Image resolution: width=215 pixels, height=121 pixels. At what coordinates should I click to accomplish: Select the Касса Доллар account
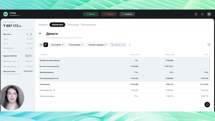pyautogui.click(x=18, y=48)
